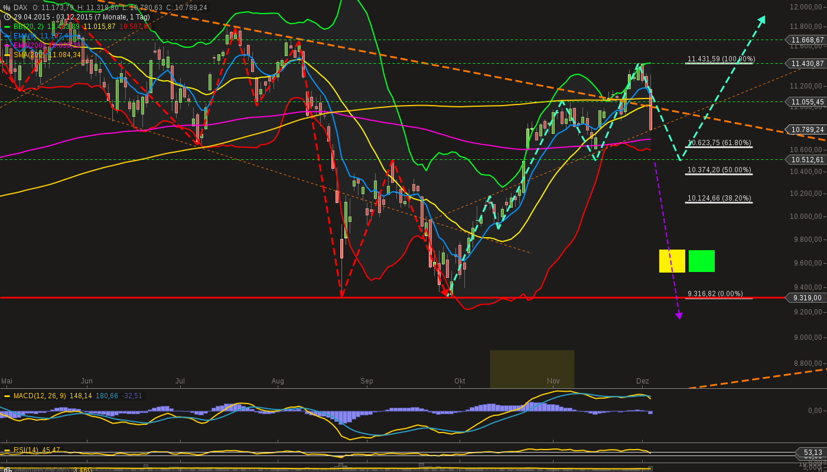827x472 pixels.
Task: Click the Okt label on the time axis
Action: tap(460, 381)
